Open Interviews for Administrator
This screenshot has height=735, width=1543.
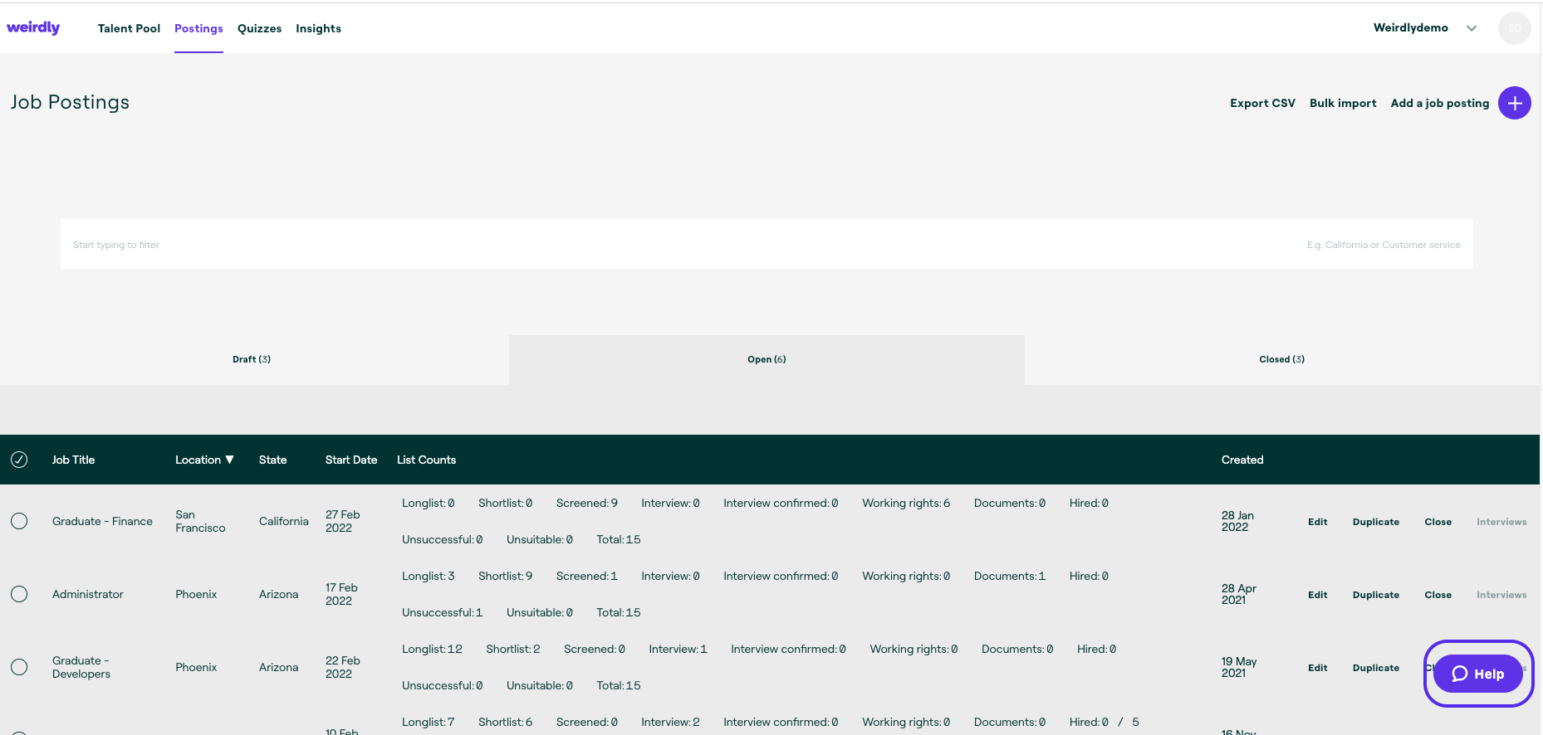(x=1501, y=595)
